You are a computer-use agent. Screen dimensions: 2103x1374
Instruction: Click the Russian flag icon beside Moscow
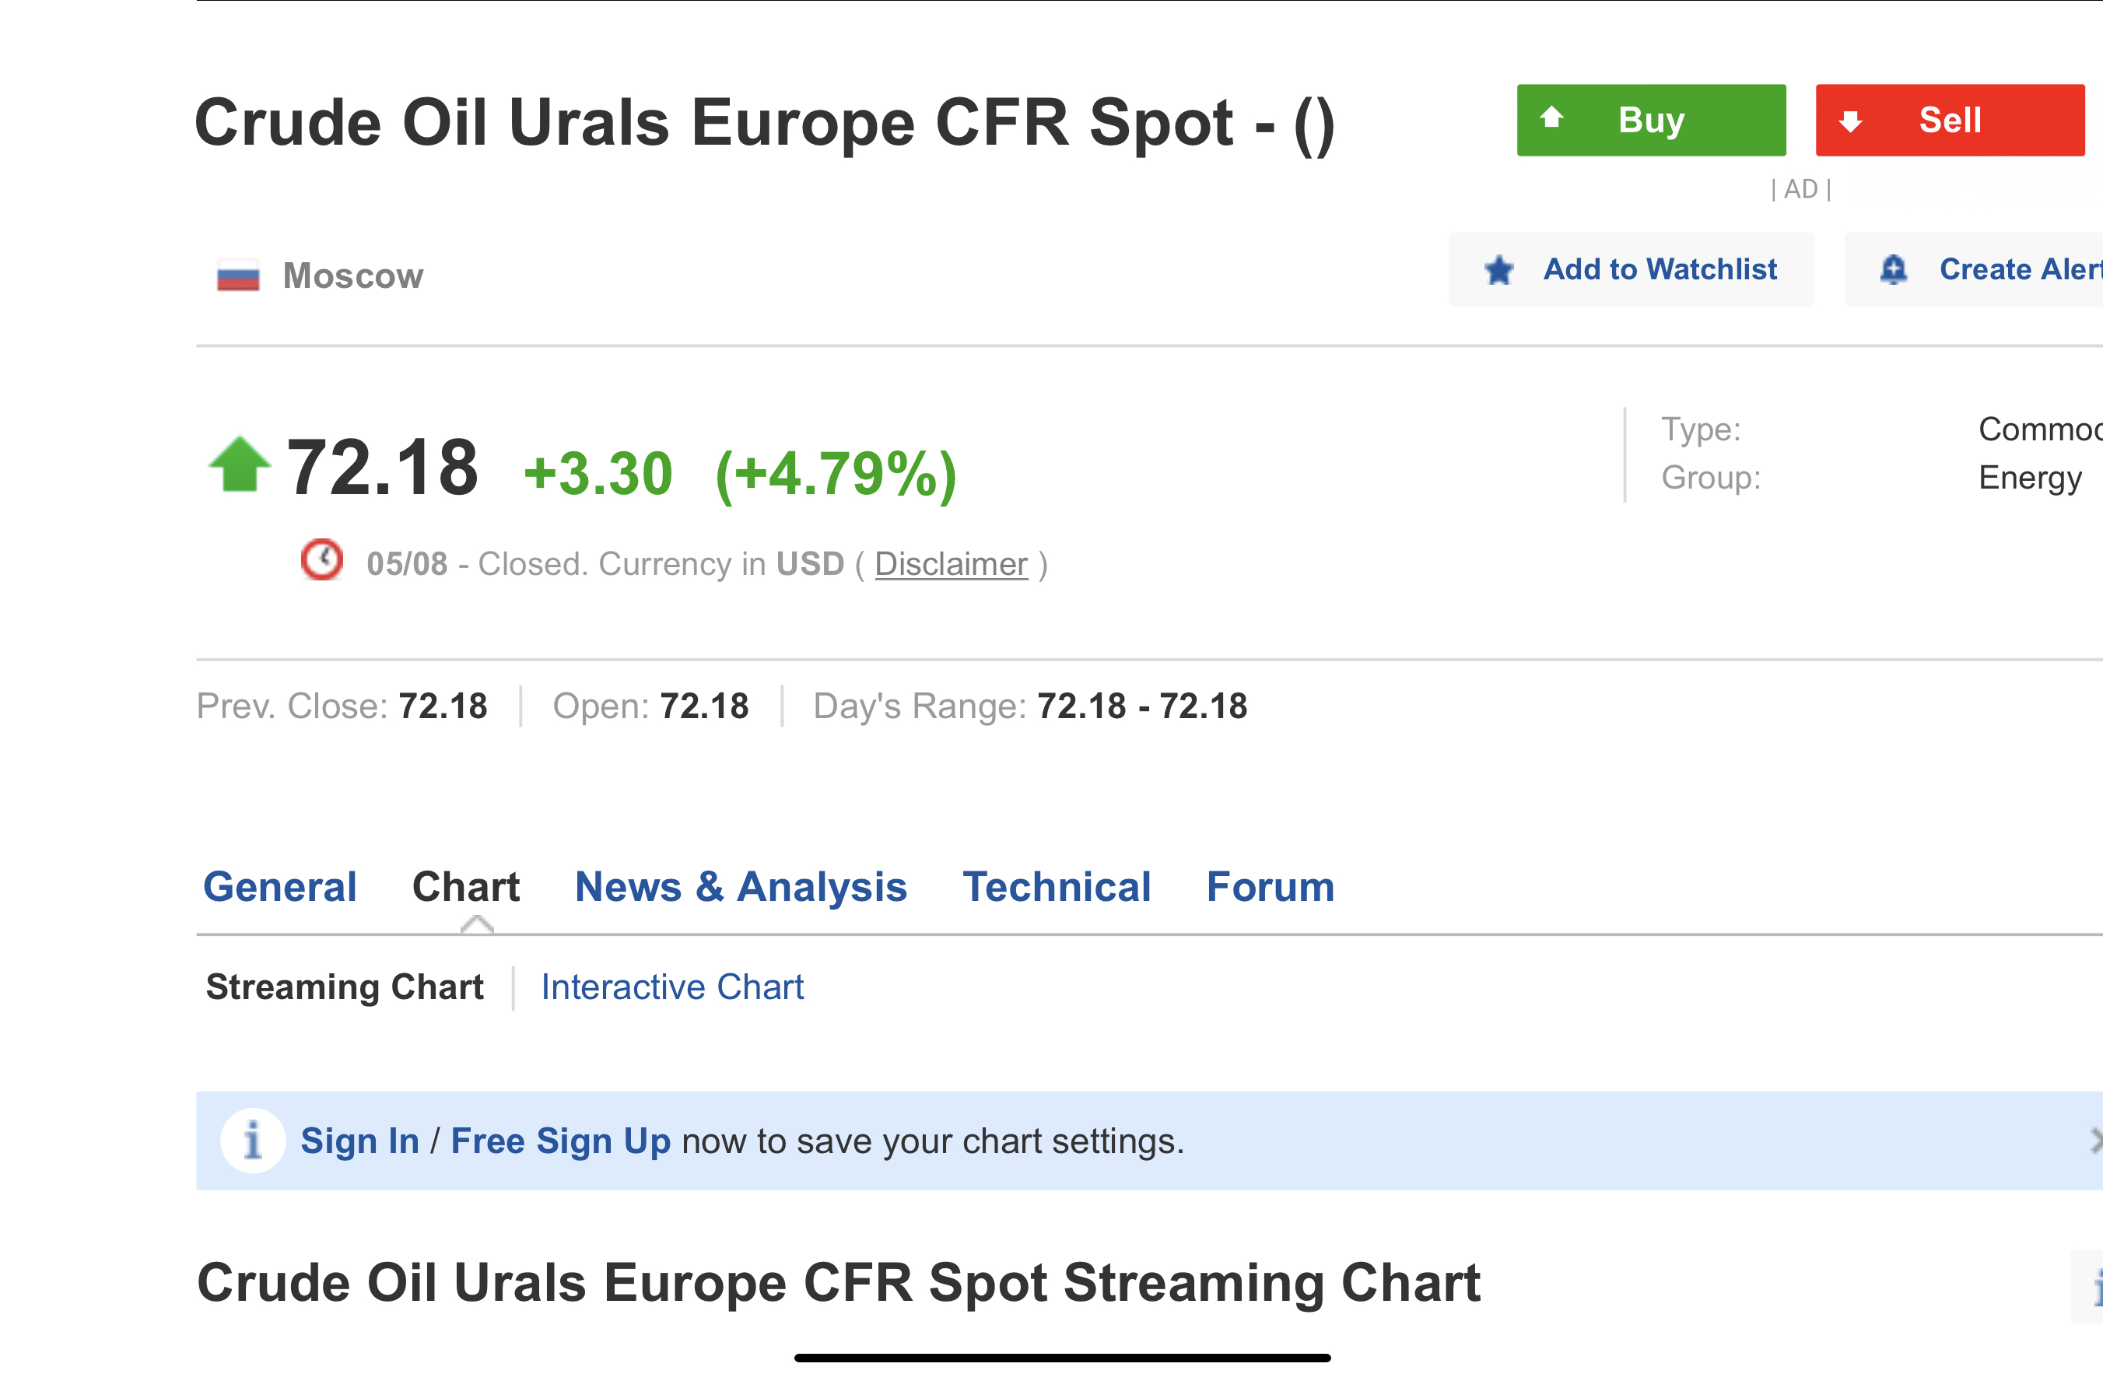(238, 276)
